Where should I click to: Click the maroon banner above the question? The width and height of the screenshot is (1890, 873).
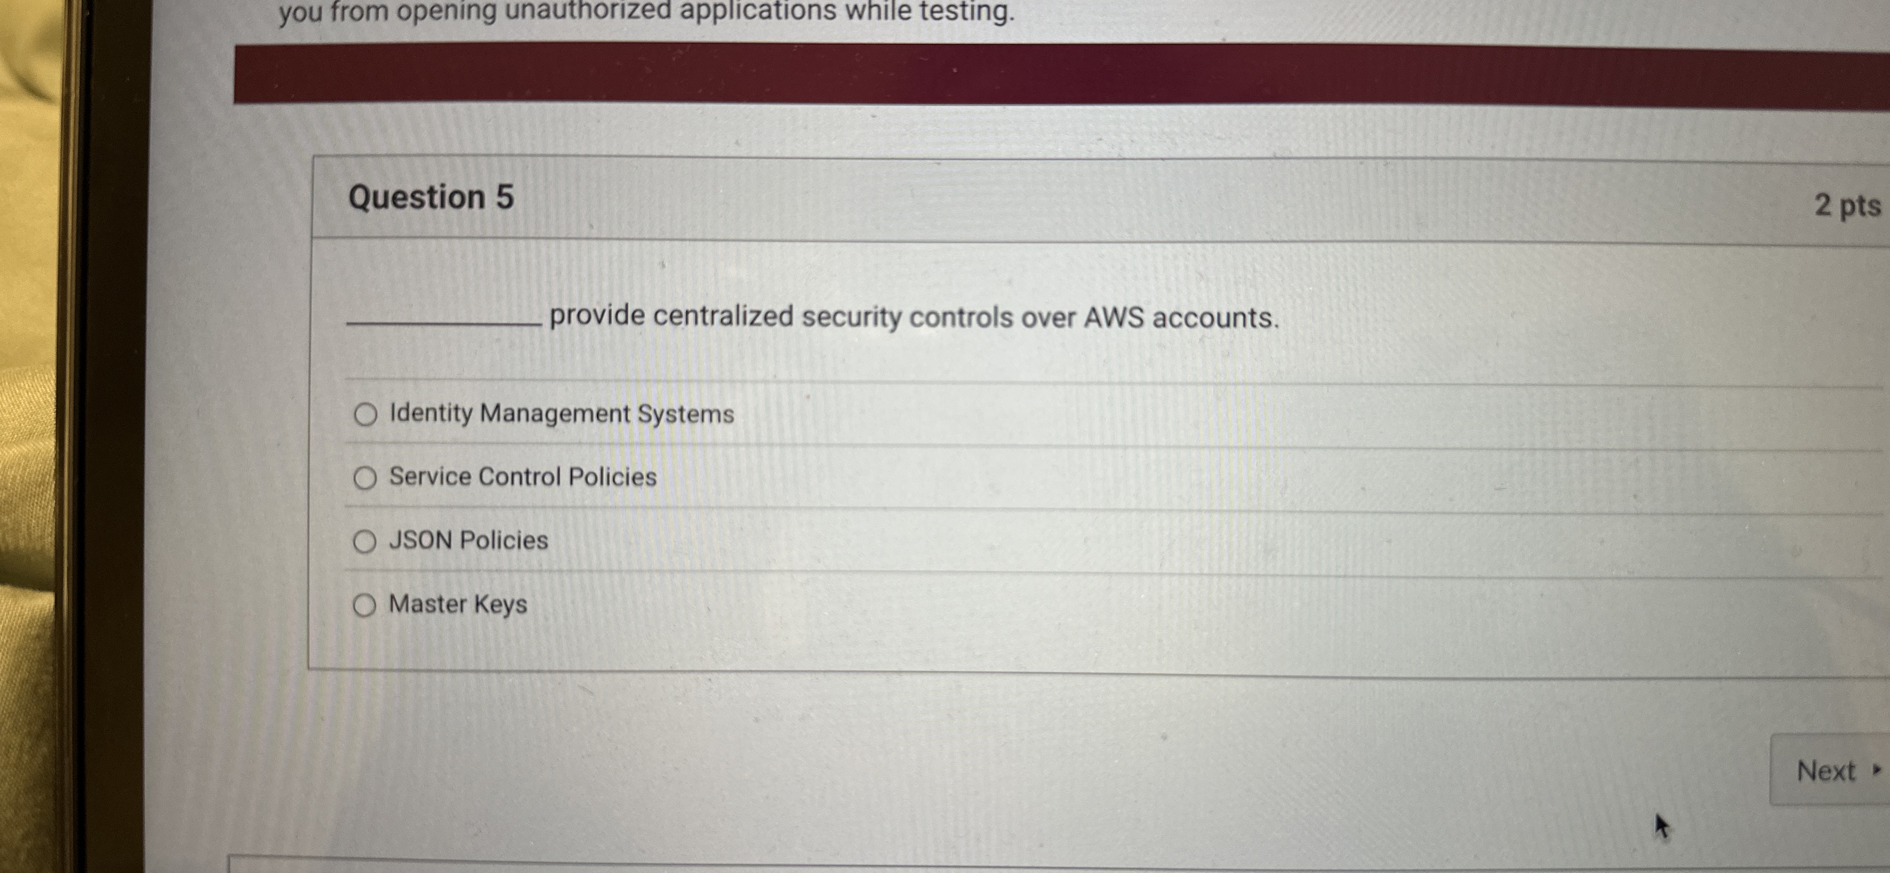1027,73
